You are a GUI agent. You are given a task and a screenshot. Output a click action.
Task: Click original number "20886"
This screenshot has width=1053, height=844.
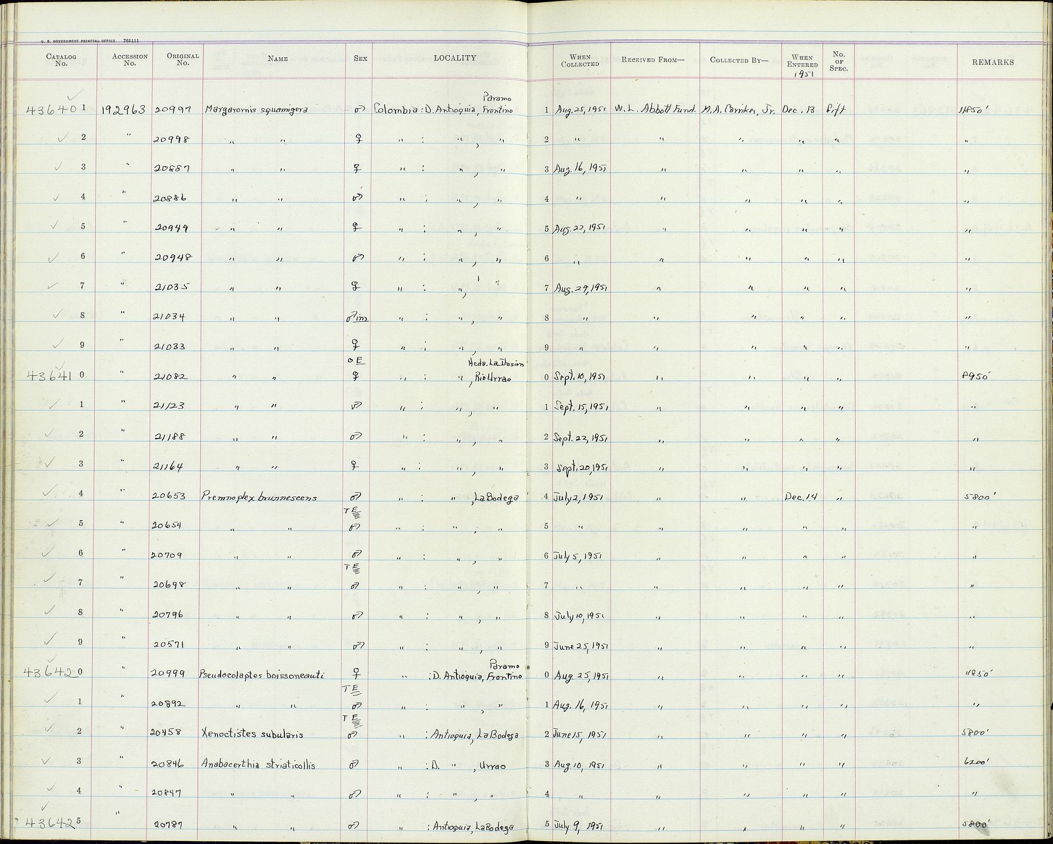(171, 198)
